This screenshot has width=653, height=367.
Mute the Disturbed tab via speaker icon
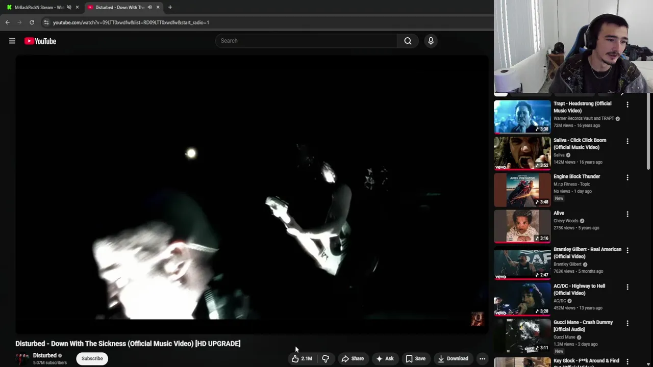[149, 7]
